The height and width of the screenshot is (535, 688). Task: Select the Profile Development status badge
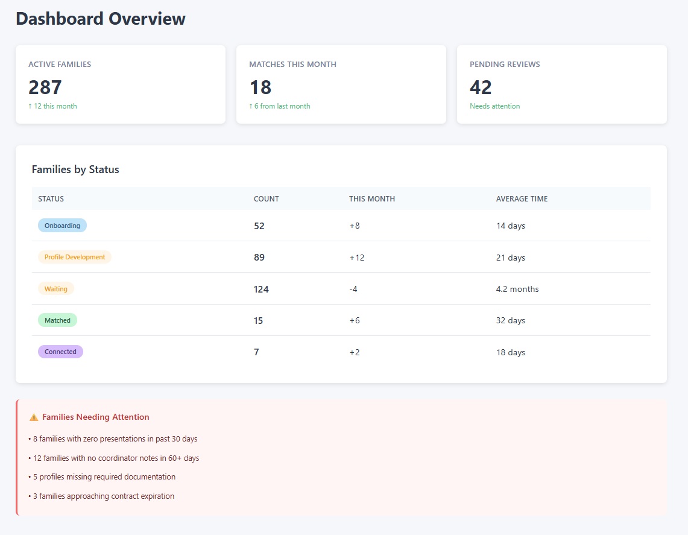[75, 256]
